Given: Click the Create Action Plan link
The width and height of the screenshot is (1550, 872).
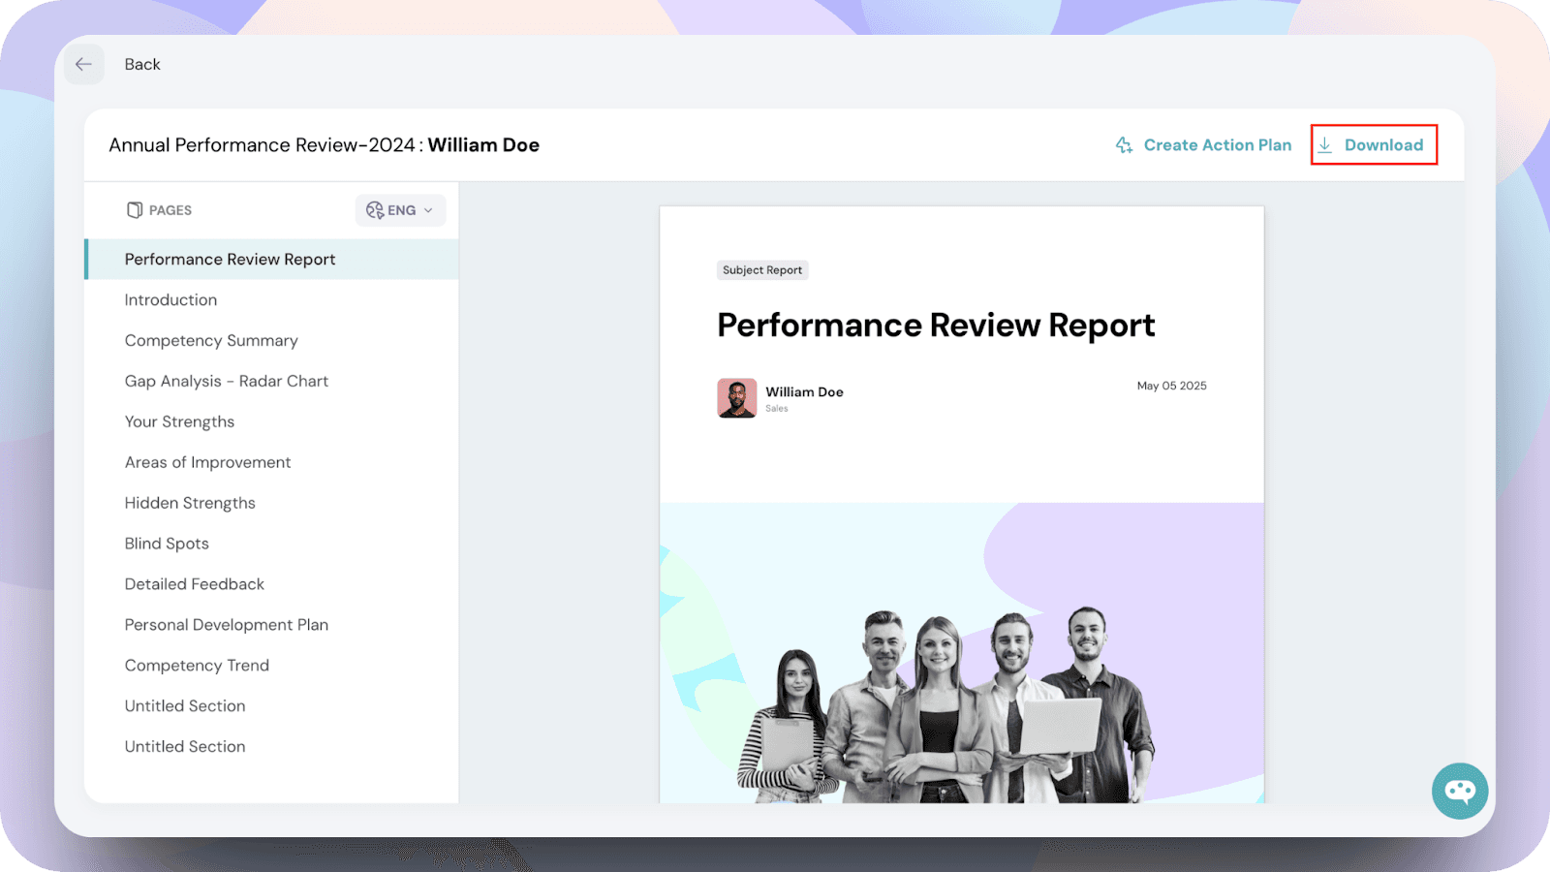Looking at the screenshot, I should pyautogui.click(x=1217, y=145).
